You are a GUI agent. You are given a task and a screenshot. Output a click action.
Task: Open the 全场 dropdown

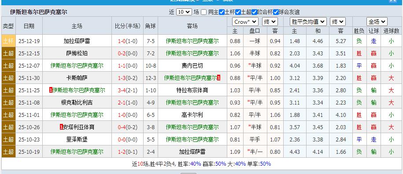377,22
